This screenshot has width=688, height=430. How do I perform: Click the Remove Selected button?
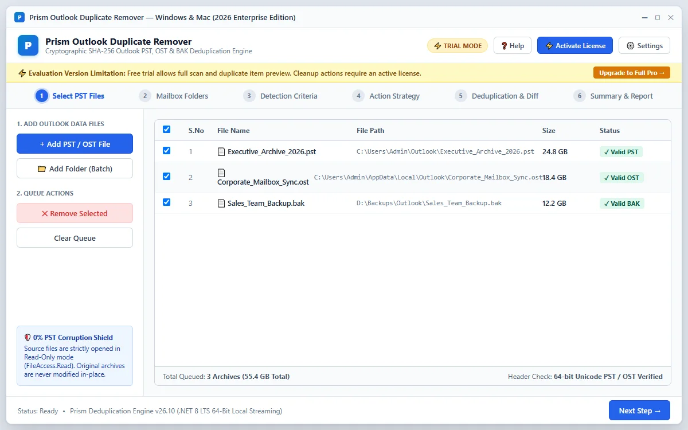pos(75,213)
